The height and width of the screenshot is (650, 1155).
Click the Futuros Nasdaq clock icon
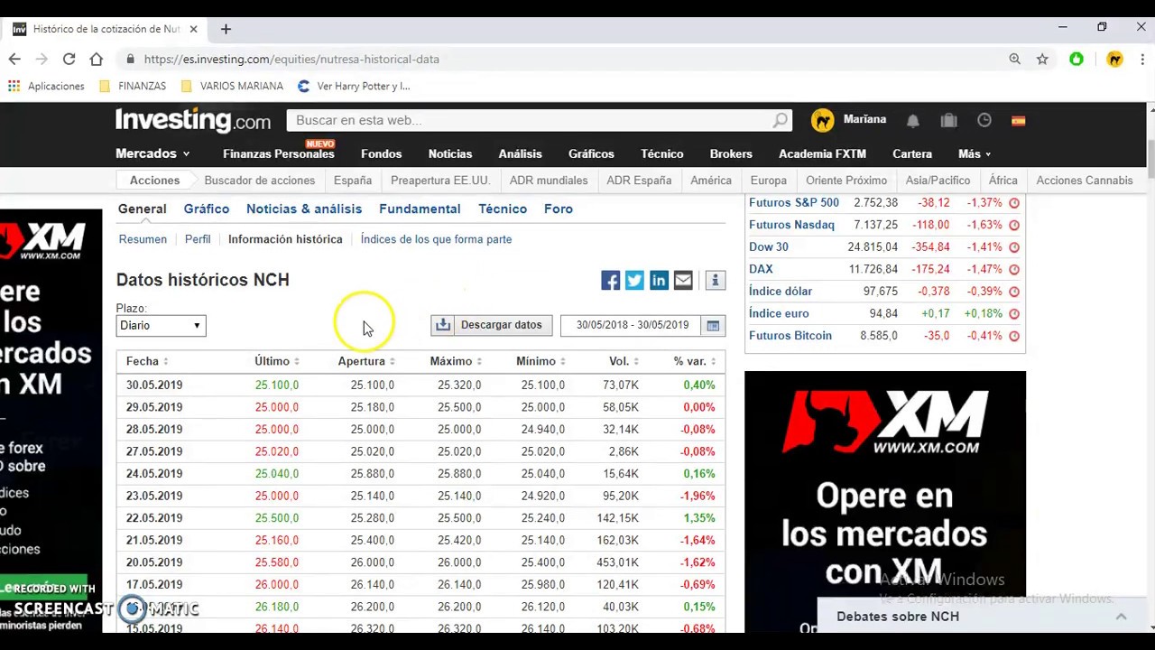tap(1014, 225)
